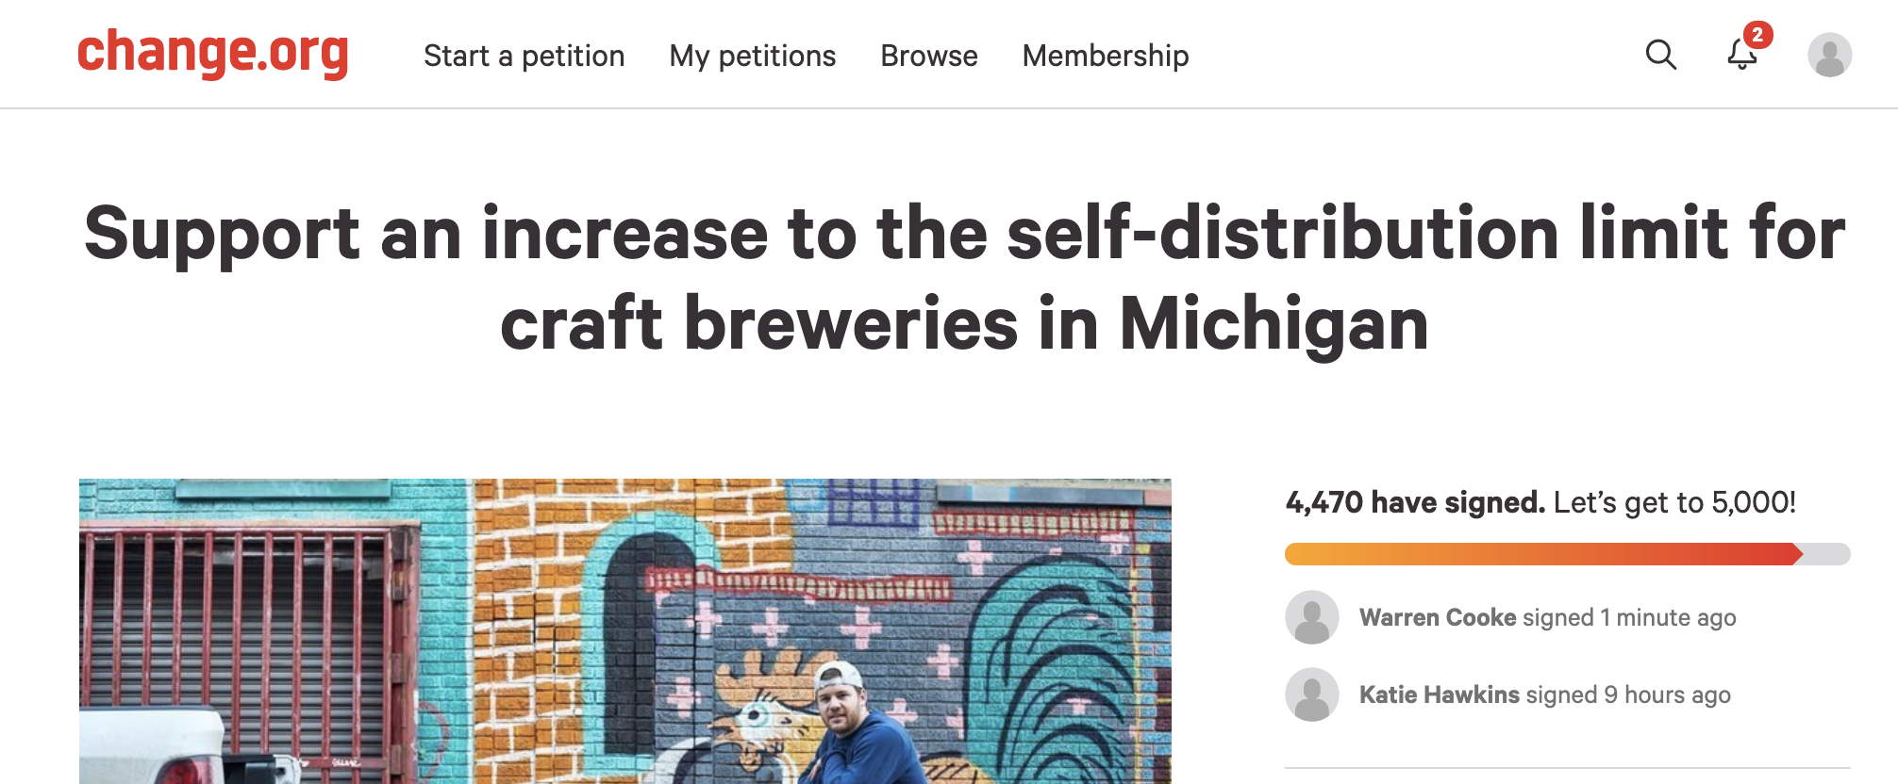Image resolution: width=1898 pixels, height=784 pixels.
Task: Click 'signed 9 hours ago' timestamp
Action: 1628,694
